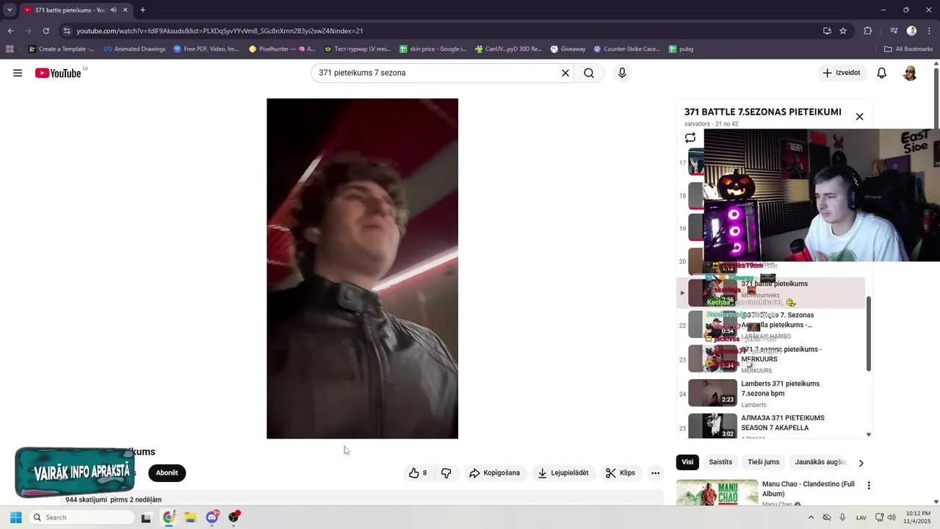Click the Windows taskbar Search box
The width and height of the screenshot is (940, 529).
[x=82, y=517]
